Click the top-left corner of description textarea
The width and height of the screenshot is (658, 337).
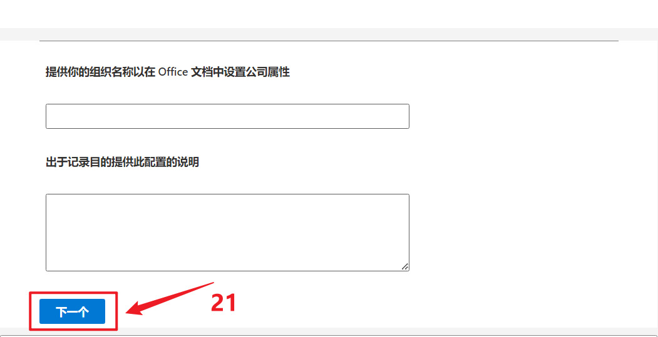[x=49, y=197]
